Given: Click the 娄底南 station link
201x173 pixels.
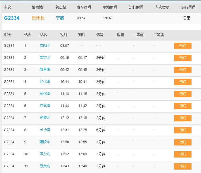Looking at the screenshot, I should tap(45, 106).
